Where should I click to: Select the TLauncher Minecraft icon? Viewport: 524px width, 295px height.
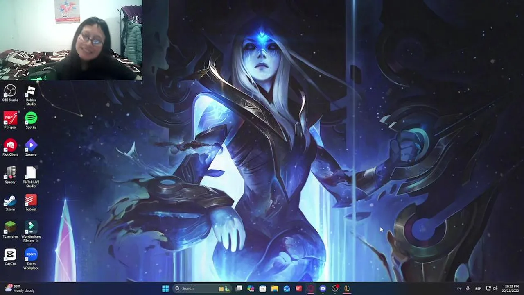tap(10, 230)
